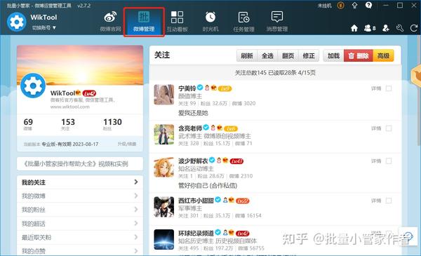Click the red level badge beside 环球纪录频道
Screen dimensions: 421x256
[243, 234]
